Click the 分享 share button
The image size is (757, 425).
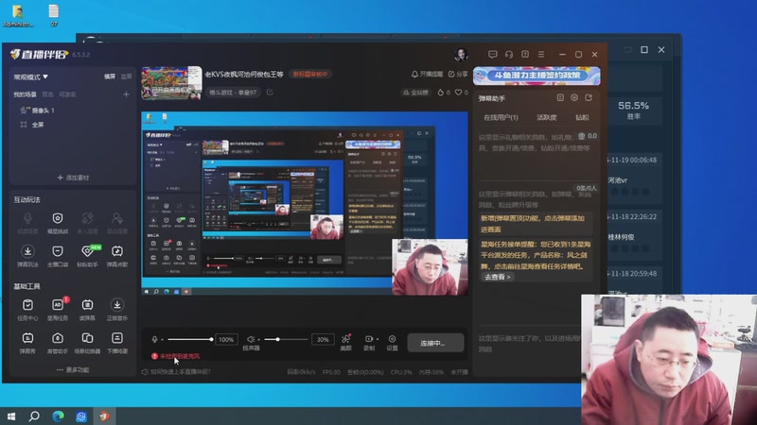click(x=458, y=75)
